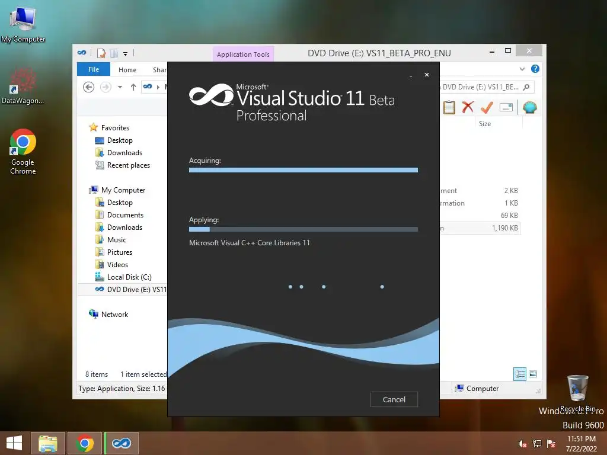Click the red X delete toolbar icon
Viewport: 607px width, 455px height.
tap(468, 107)
